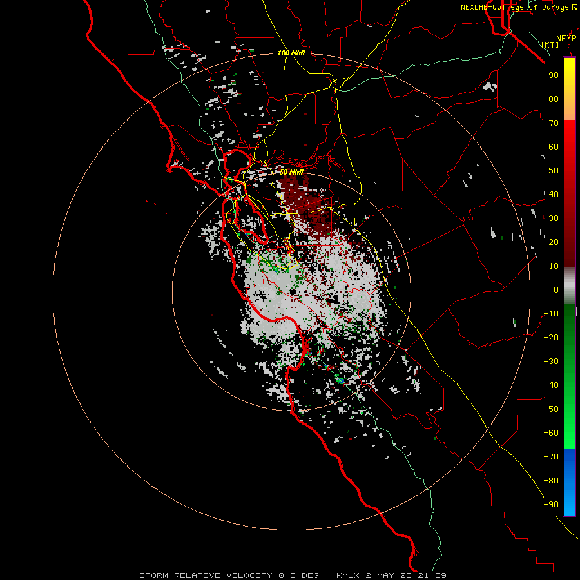Click the -90 value on velocity scale

[551, 505]
